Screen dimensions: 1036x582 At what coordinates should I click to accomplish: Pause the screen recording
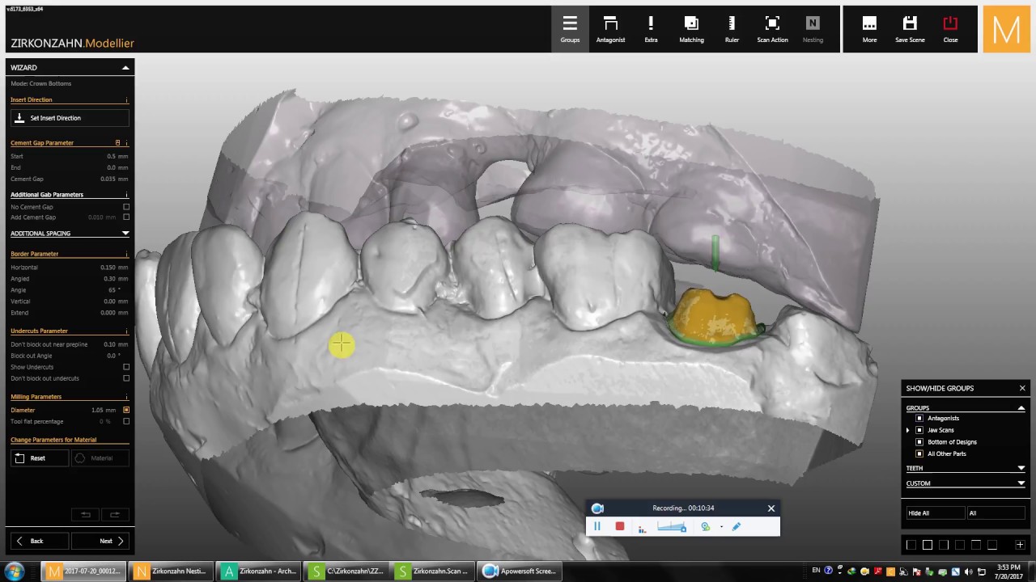pos(597,526)
